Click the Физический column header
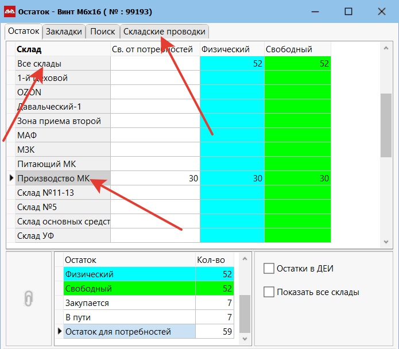The image size is (399, 349). [232, 49]
